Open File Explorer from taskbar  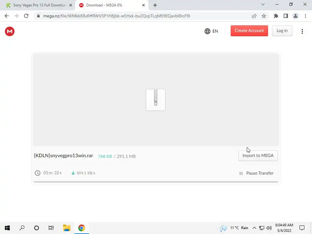67,228
